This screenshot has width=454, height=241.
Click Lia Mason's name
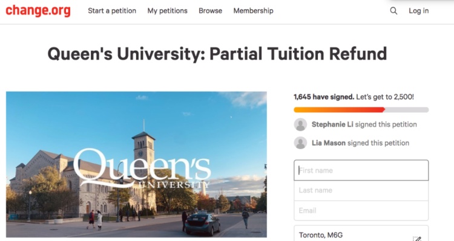pyautogui.click(x=329, y=143)
